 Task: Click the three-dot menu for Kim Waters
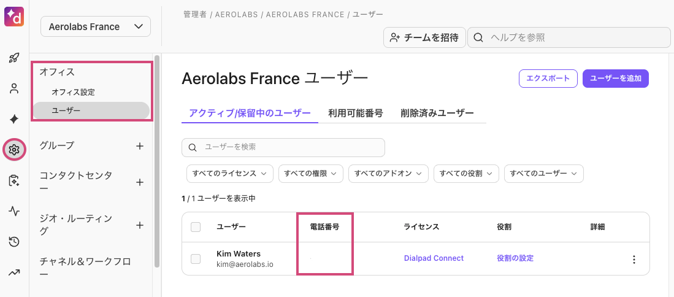click(634, 259)
